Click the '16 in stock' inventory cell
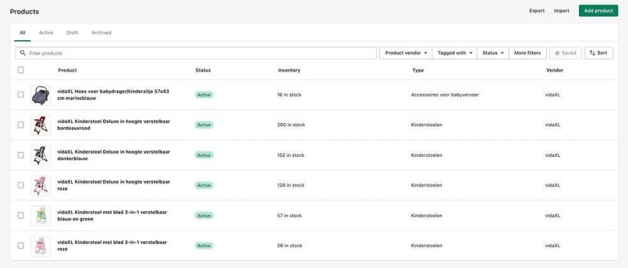Viewport: 628px width, 268px height. (289, 95)
